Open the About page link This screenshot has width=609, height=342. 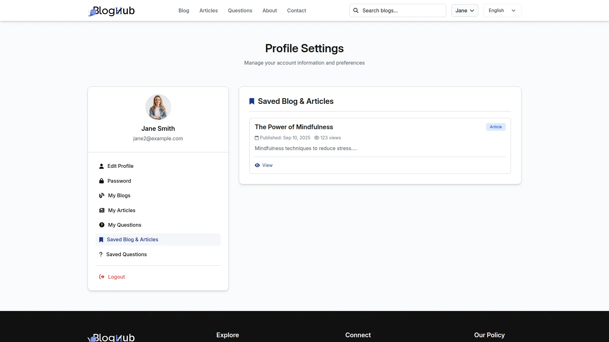pos(270,10)
